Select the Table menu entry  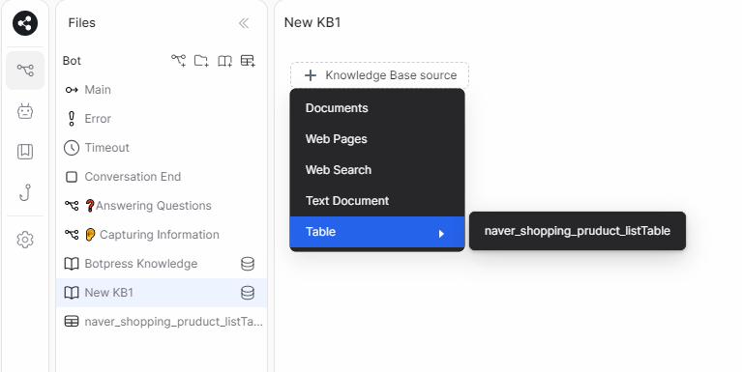coord(377,232)
